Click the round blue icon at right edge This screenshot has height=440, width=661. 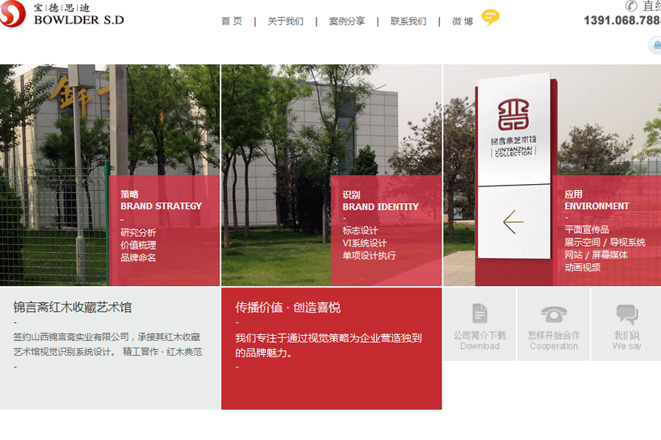(655, 45)
